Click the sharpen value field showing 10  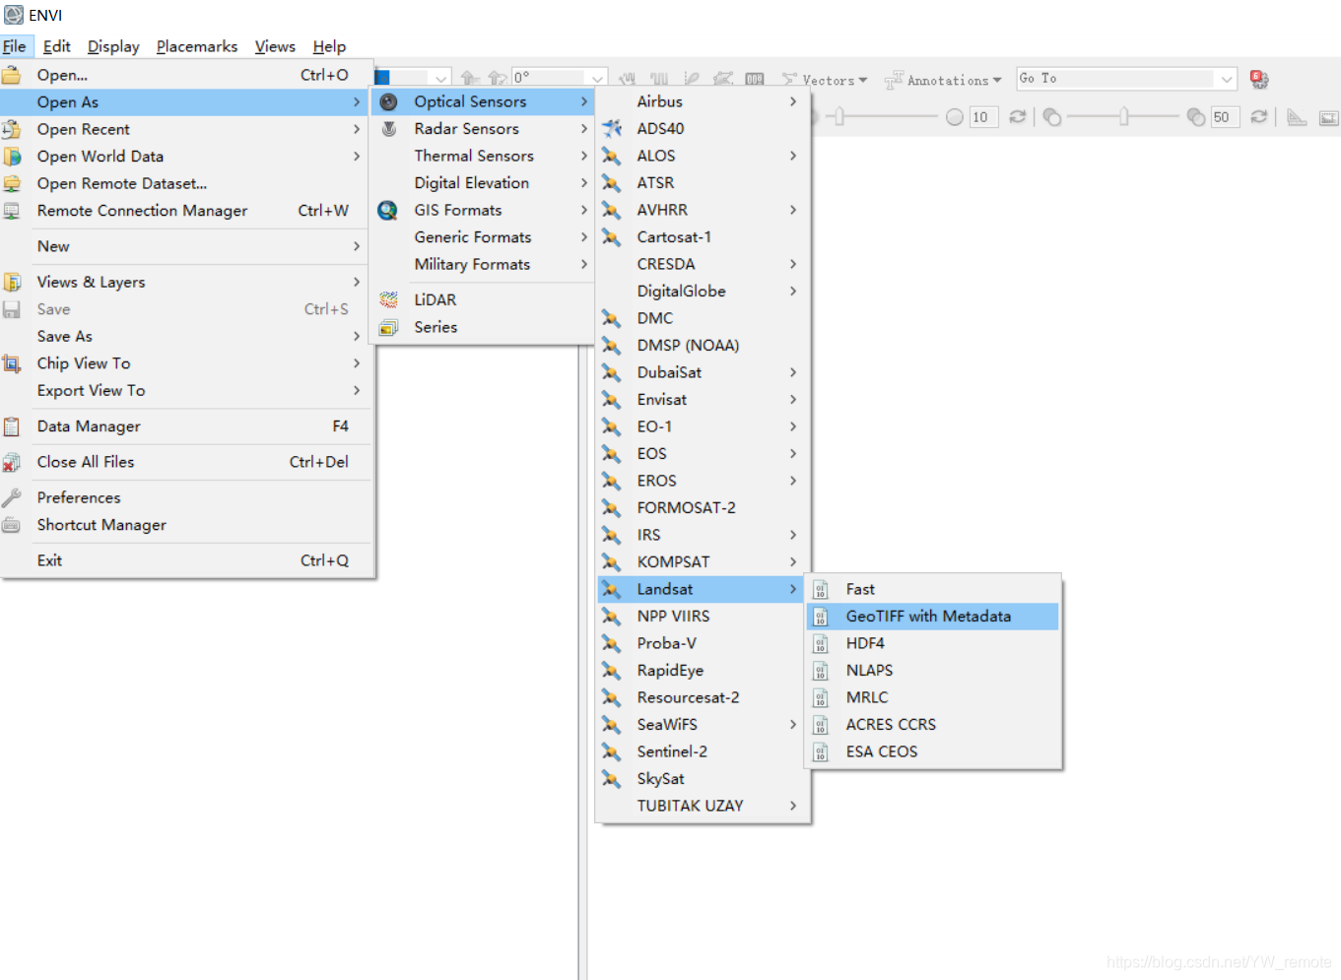[983, 117]
